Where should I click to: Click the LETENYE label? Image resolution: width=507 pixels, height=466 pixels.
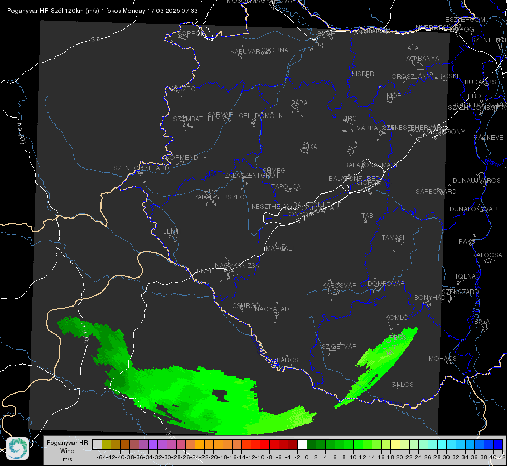(199, 271)
